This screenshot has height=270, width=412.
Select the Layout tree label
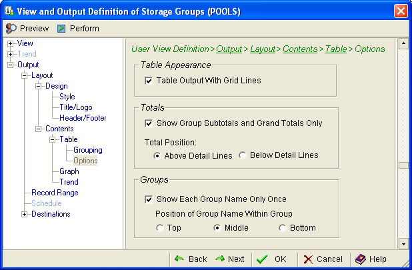point(42,75)
